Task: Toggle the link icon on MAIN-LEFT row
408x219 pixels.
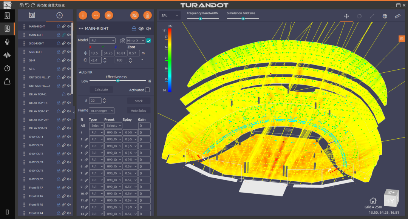Action: (64, 35)
